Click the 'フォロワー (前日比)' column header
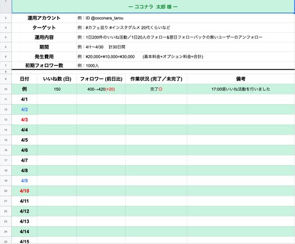This screenshot has width=295, height=244. point(101,79)
